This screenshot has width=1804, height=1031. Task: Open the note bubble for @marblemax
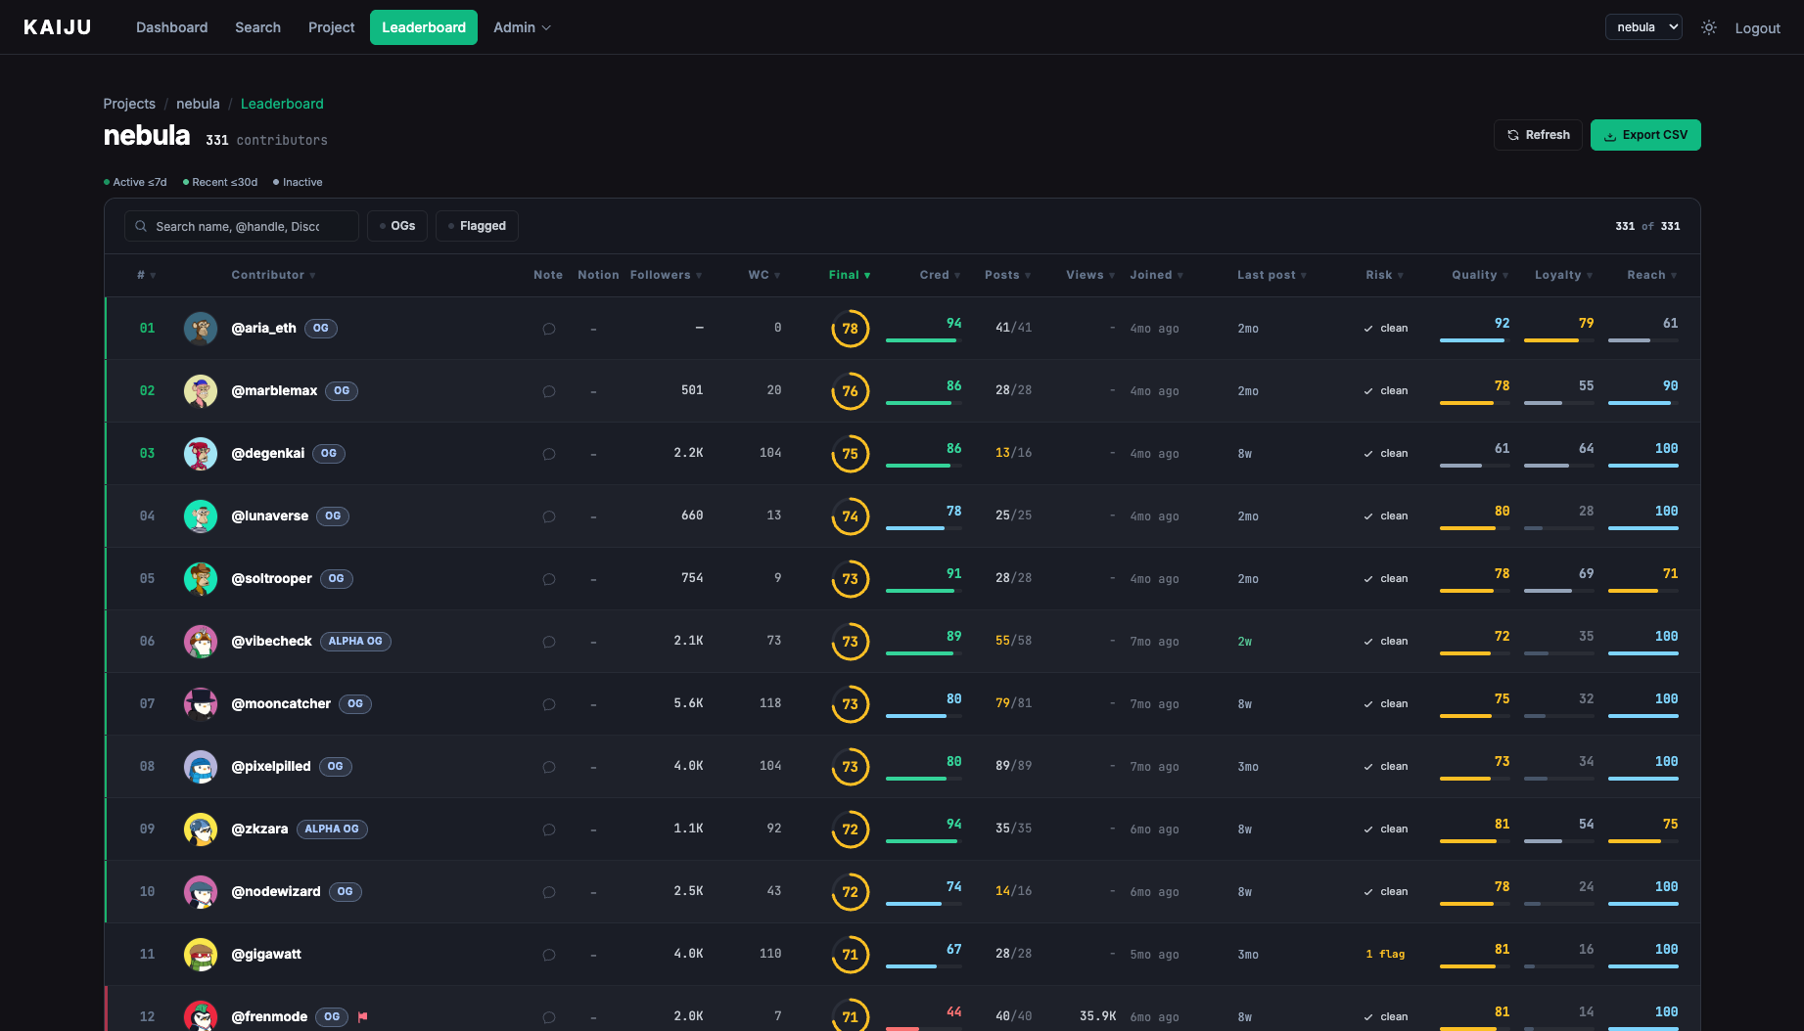tap(549, 391)
